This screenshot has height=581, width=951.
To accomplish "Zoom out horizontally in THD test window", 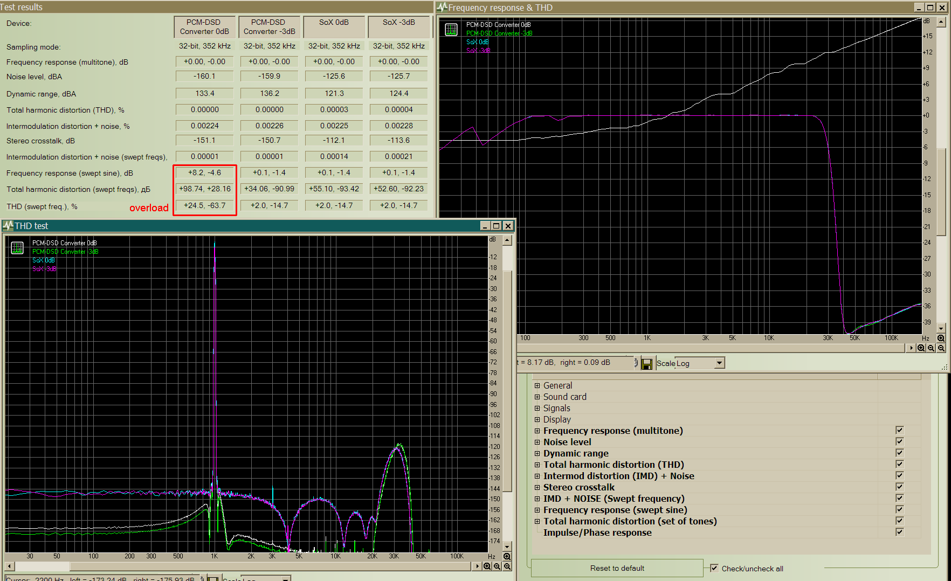I will [497, 566].
